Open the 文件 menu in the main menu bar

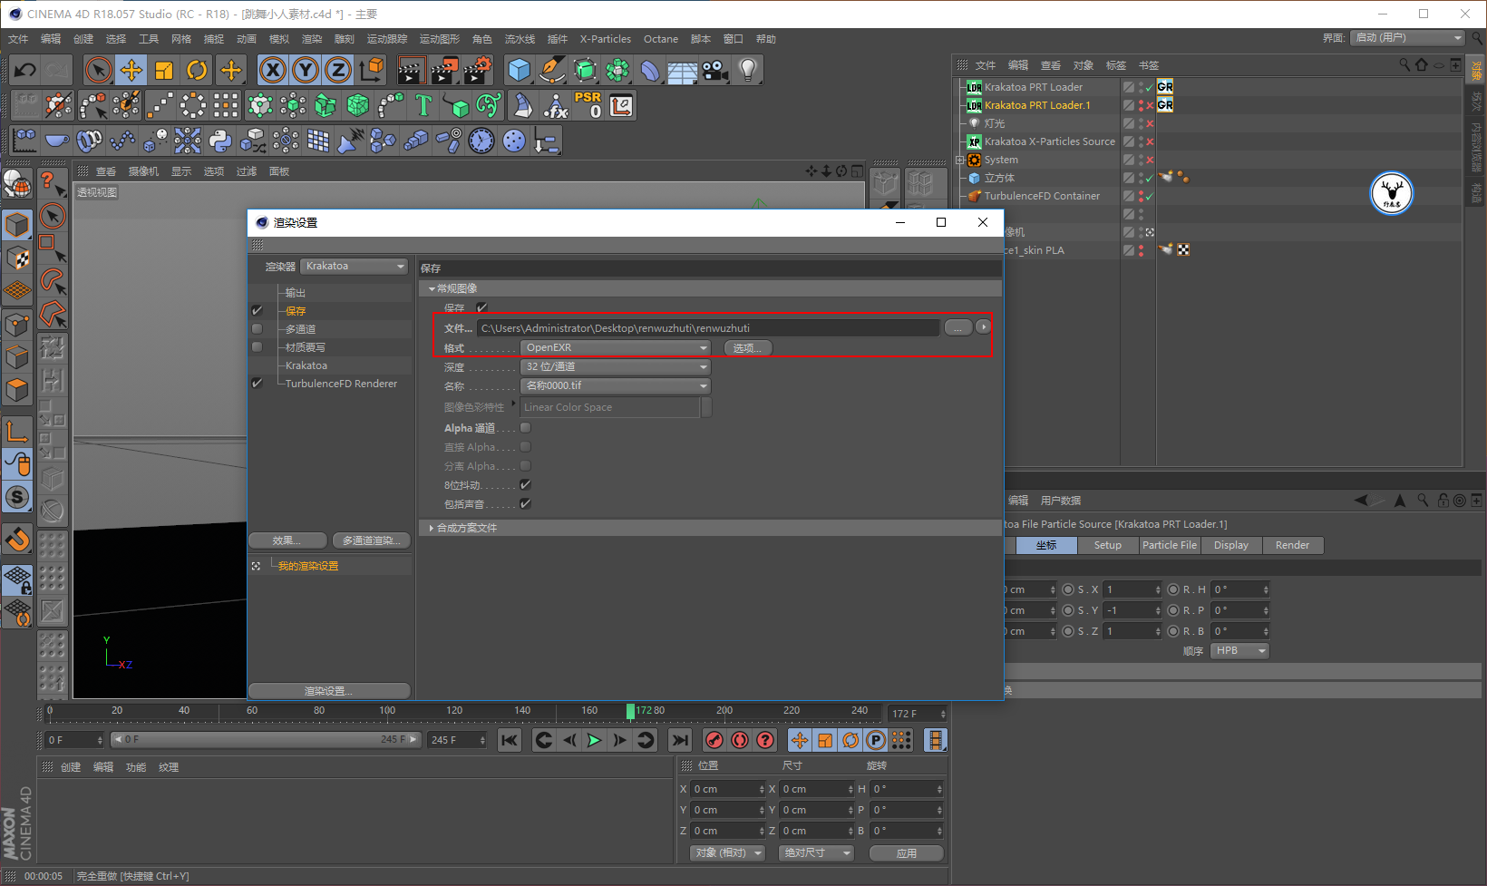point(18,39)
